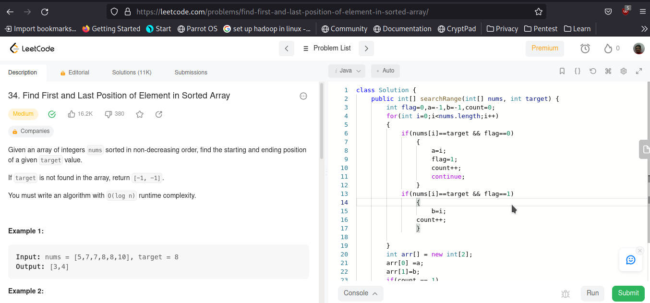Screen dimensions: 650x303
Task: Toggle fullscreen editor mode
Action: [639, 71]
